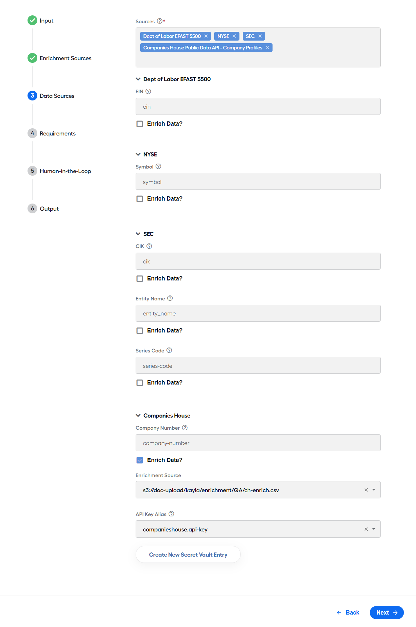Remove Companies House Public Data API tag
416x627 pixels.
[267, 48]
